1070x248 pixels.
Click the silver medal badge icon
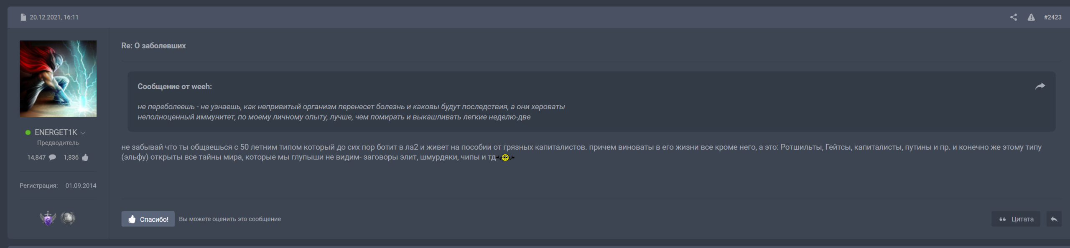(x=68, y=218)
